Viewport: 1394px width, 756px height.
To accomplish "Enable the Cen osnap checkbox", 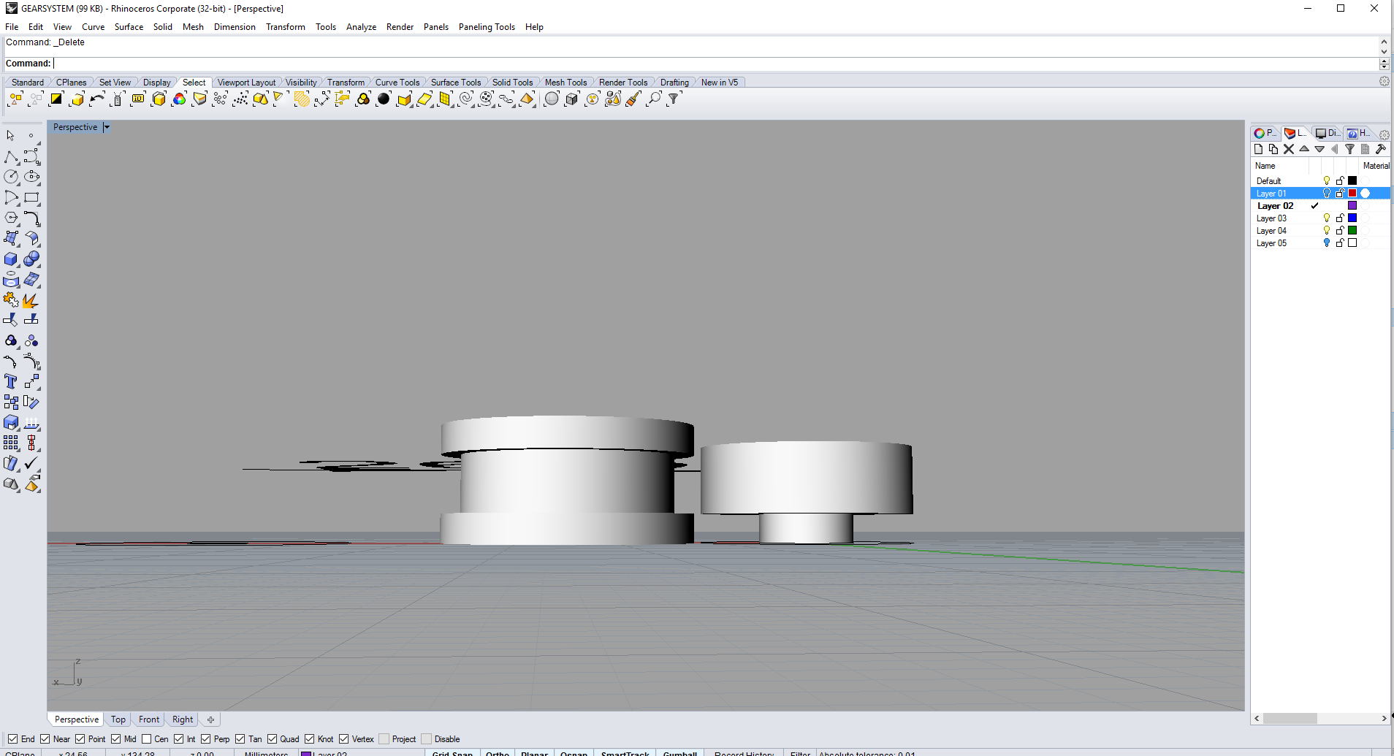I will [147, 739].
